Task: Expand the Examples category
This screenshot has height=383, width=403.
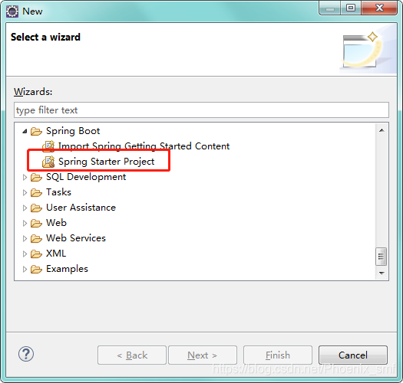Action: pos(25,270)
